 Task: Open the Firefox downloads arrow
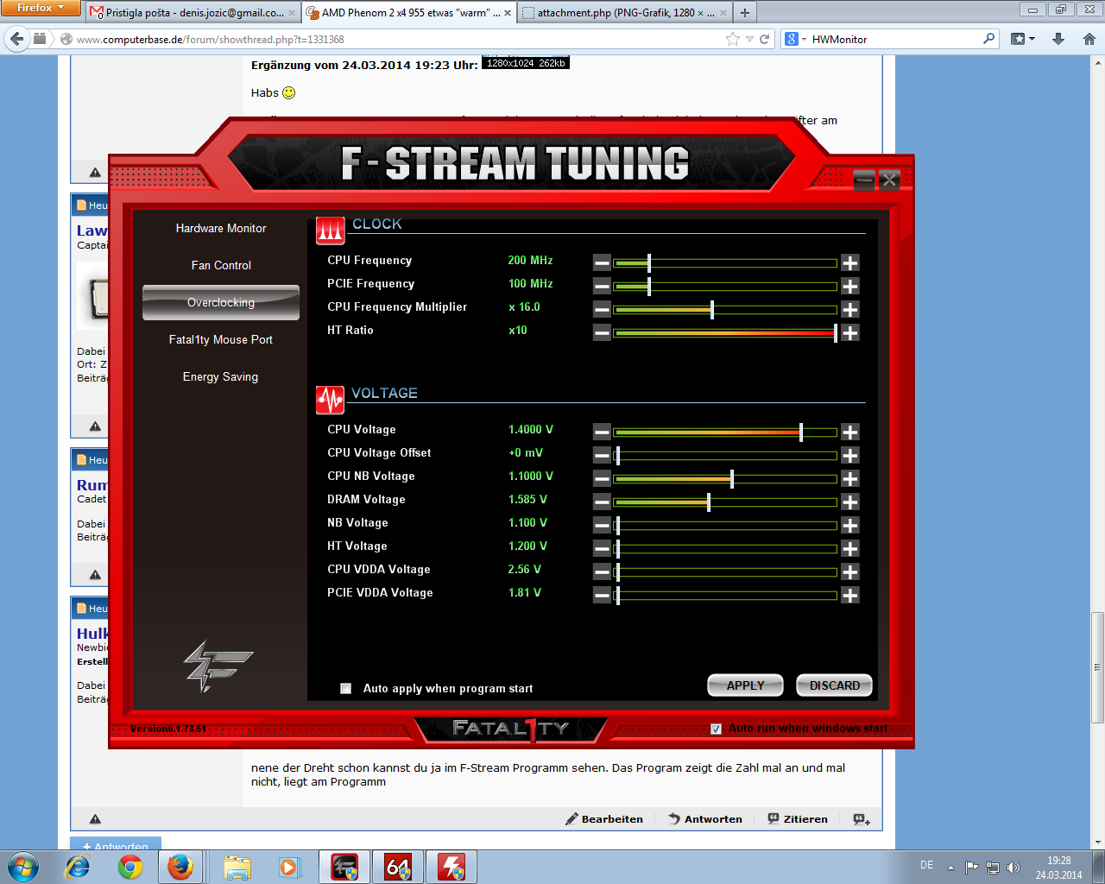[x=1058, y=39]
